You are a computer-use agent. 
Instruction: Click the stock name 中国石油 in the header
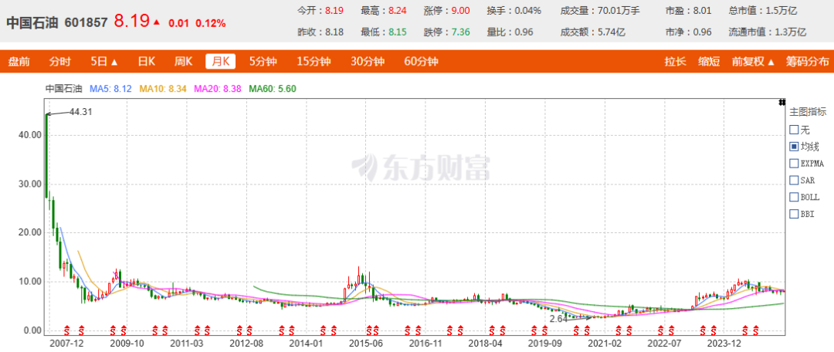click(x=32, y=23)
